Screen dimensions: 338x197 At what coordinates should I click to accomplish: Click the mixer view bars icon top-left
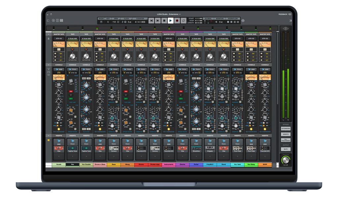click(61, 20)
